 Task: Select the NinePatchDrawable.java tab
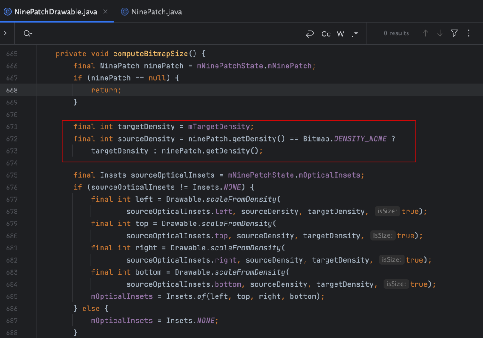click(x=56, y=12)
